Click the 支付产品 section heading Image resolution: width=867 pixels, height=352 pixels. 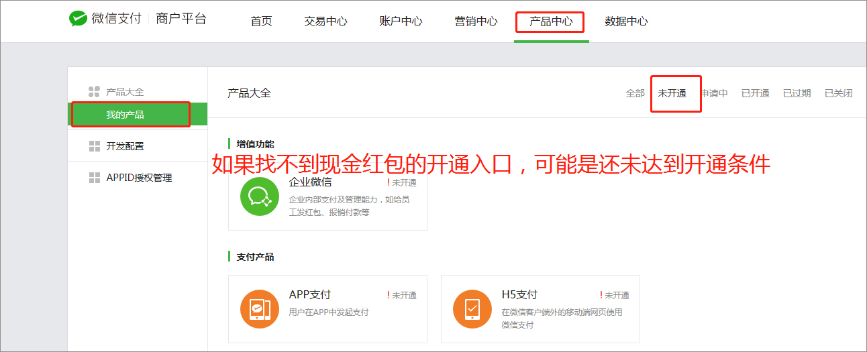[x=255, y=257]
